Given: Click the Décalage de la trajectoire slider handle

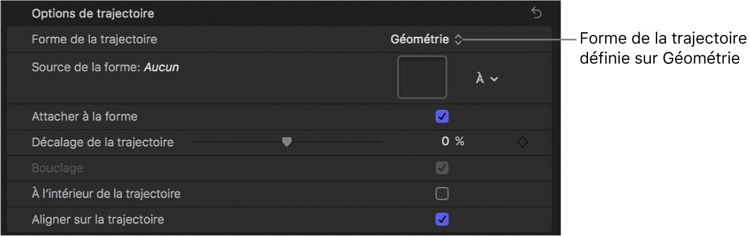Looking at the screenshot, I should click(287, 142).
